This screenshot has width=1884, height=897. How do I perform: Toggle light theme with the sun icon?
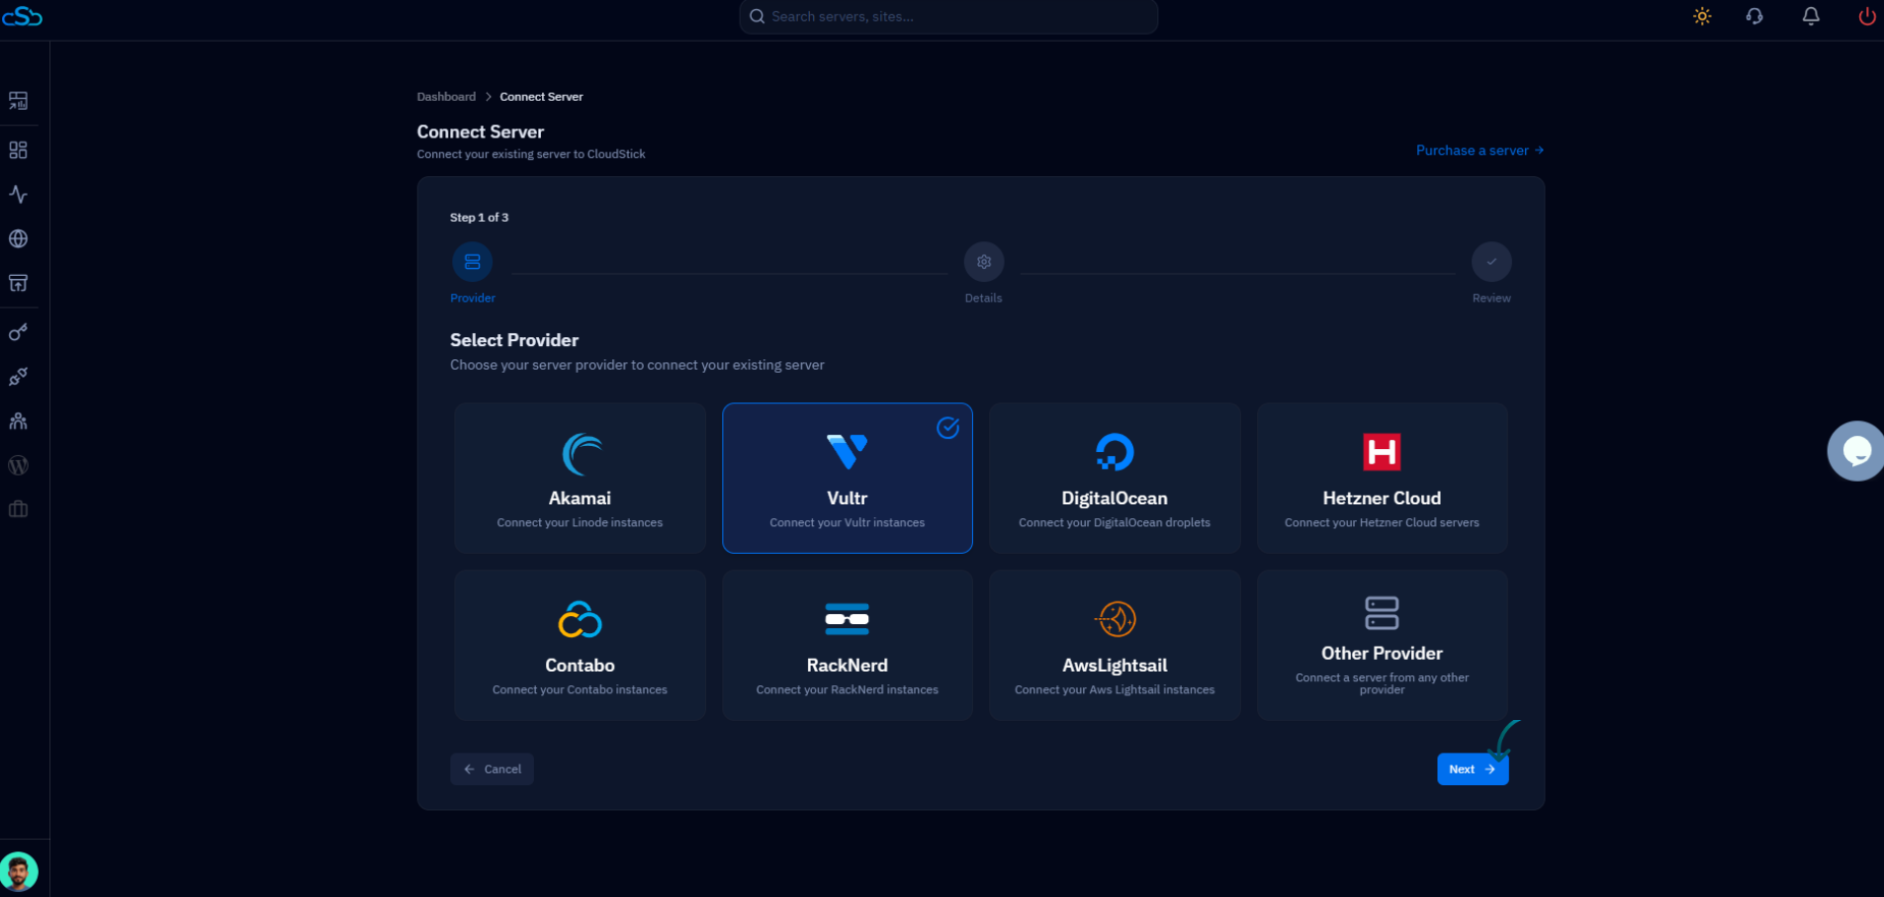point(1702,16)
